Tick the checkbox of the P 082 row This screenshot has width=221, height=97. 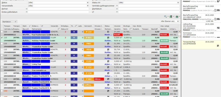point(2,79)
